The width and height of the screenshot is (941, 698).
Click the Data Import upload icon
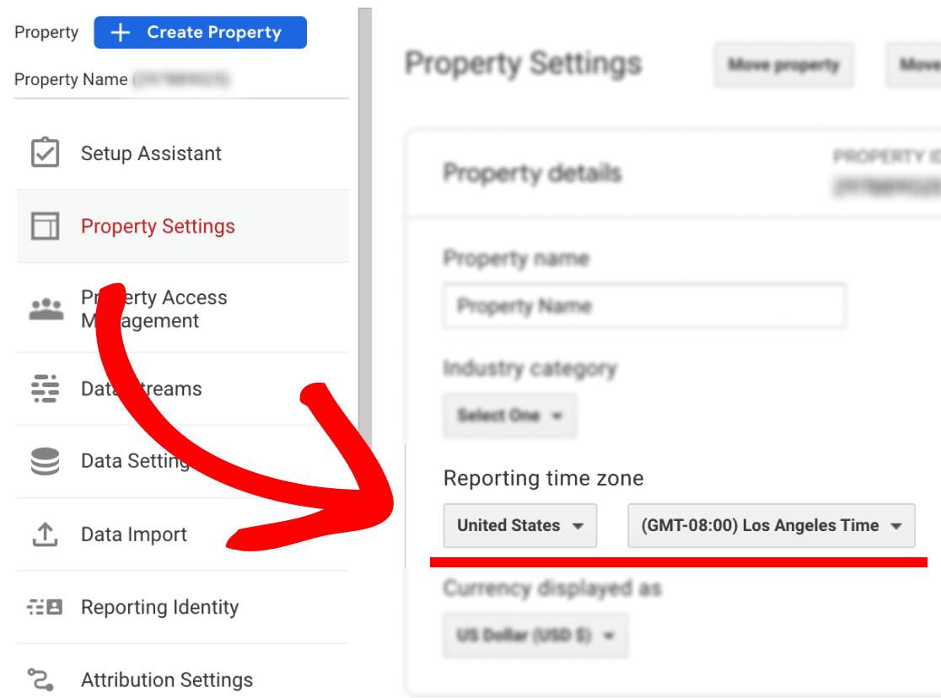[45, 534]
